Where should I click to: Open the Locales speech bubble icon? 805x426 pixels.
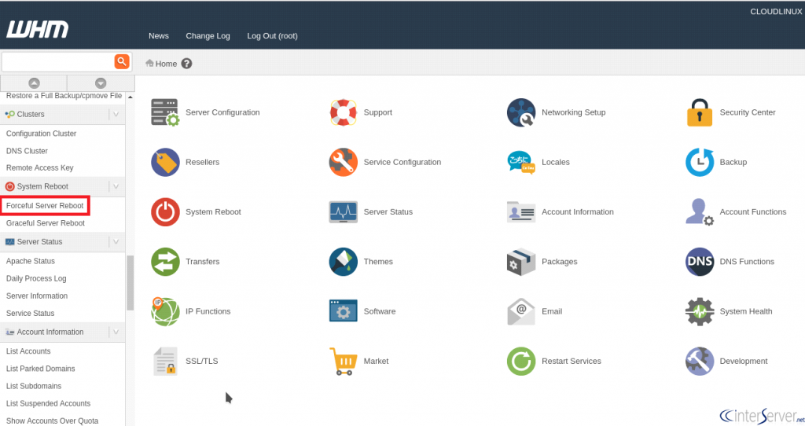coord(521,162)
